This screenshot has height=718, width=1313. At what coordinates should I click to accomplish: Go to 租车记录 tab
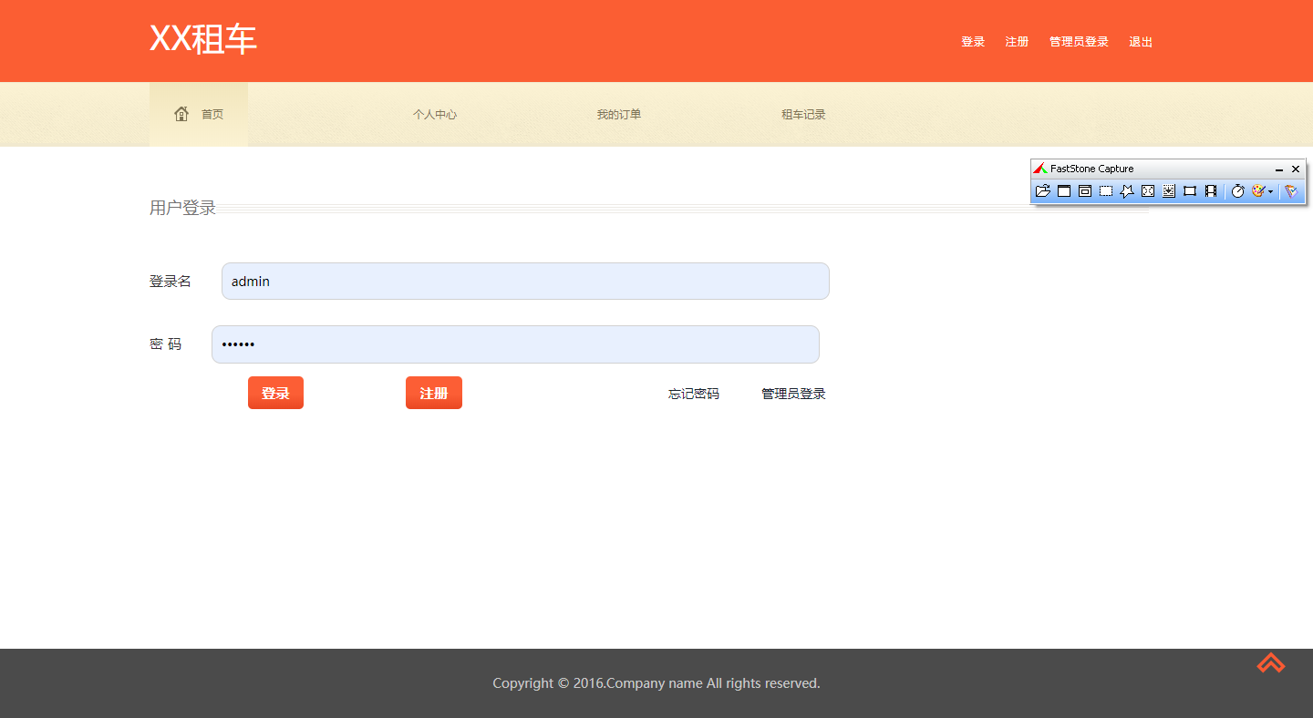point(803,115)
